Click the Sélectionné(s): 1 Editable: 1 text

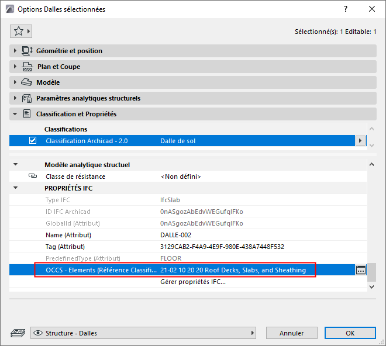point(335,32)
